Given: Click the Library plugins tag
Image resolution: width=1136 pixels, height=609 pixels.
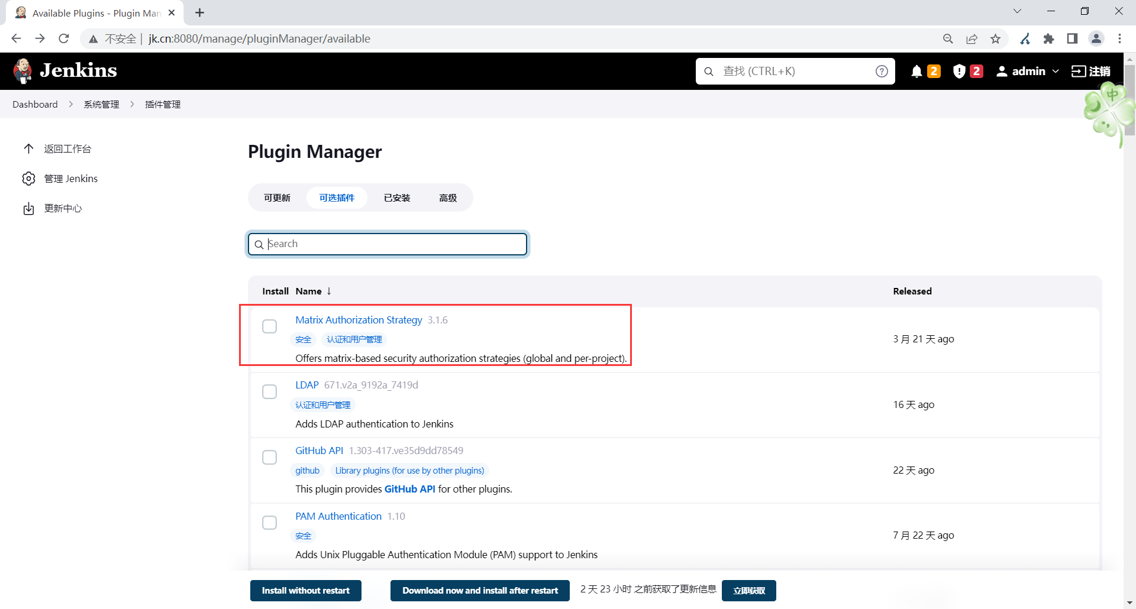Looking at the screenshot, I should point(409,471).
